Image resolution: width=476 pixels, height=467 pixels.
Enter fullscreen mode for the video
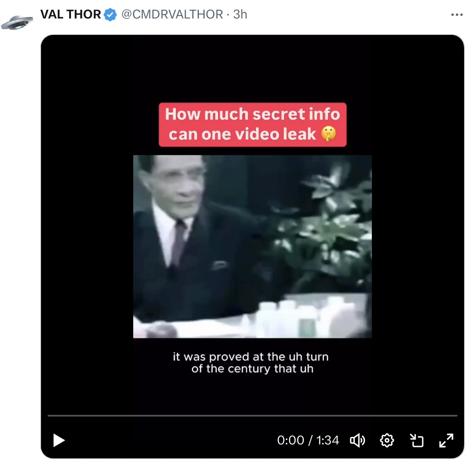click(446, 440)
